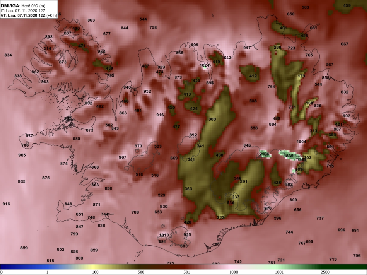367x275 pixels.
Task: Click the map value '925'
Action: tap(187, 235)
